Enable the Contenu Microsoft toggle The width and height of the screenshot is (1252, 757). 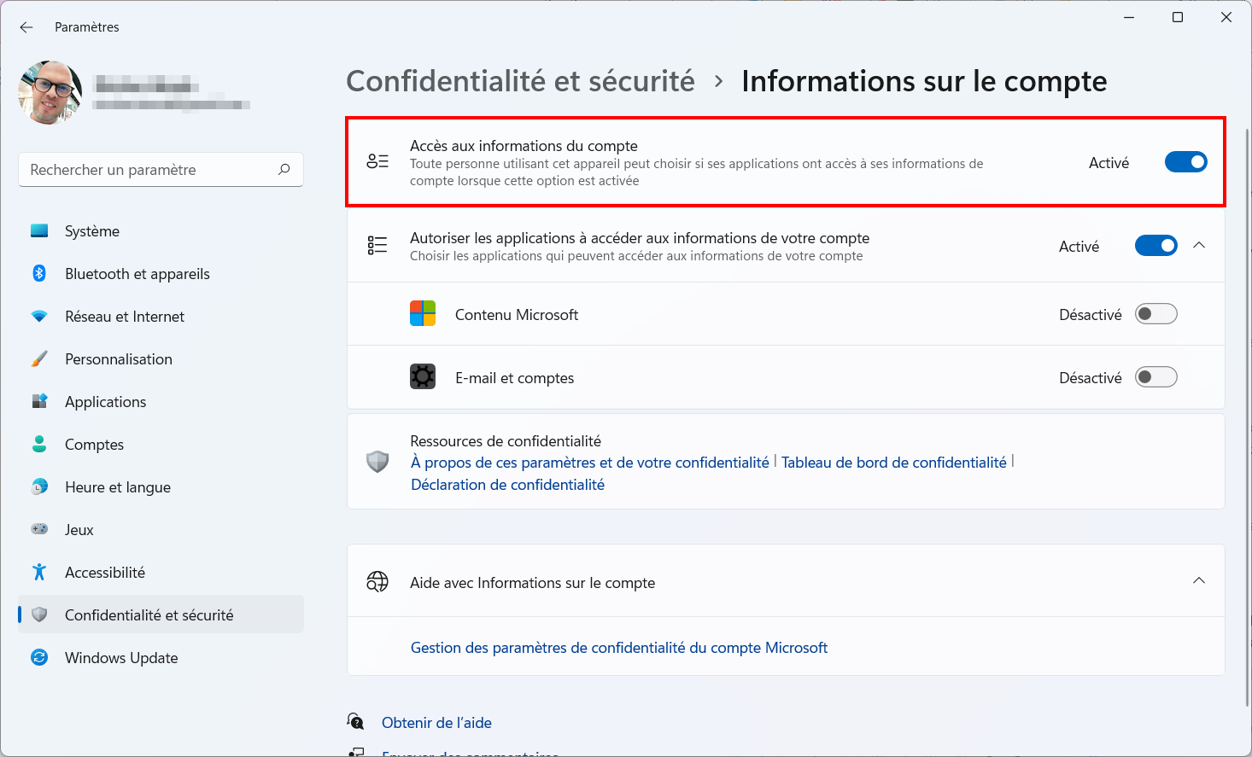(1156, 314)
